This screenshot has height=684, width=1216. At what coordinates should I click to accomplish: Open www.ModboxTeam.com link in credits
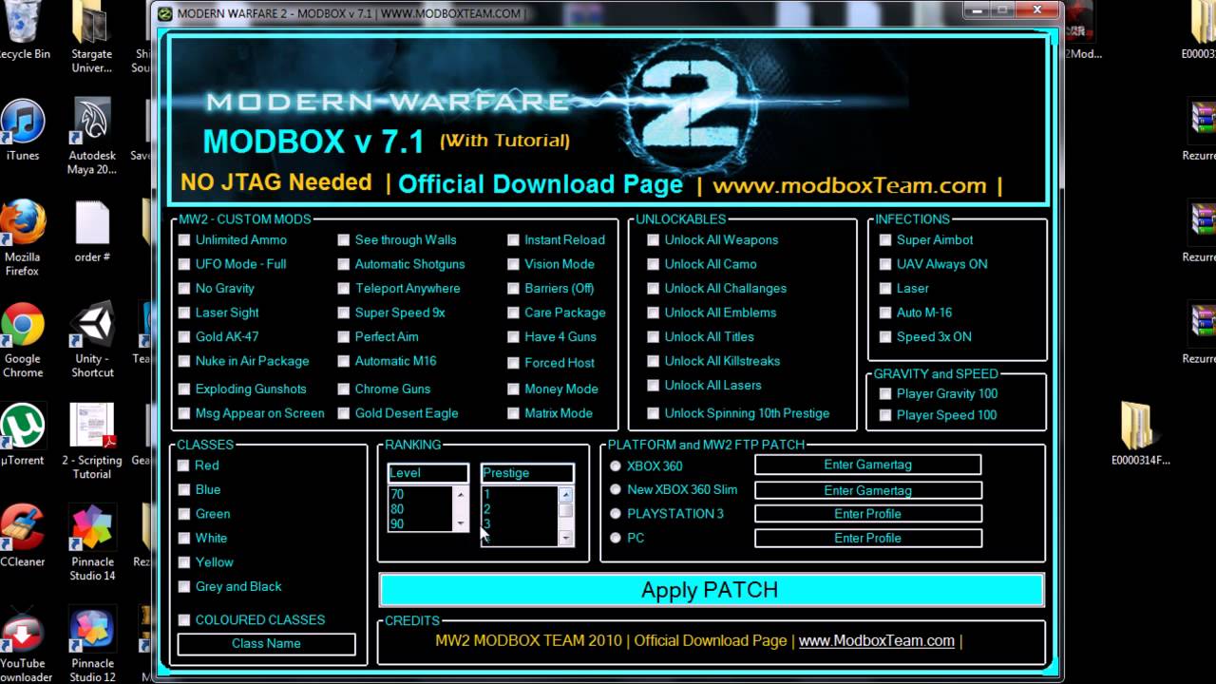pos(876,640)
